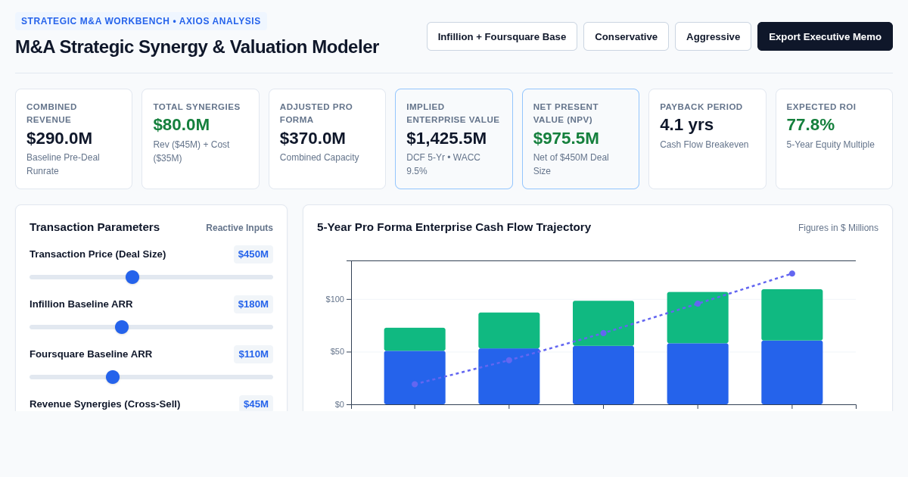
Task: Click the fourth year's green bar segment
Action: click(x=698, y=318)
